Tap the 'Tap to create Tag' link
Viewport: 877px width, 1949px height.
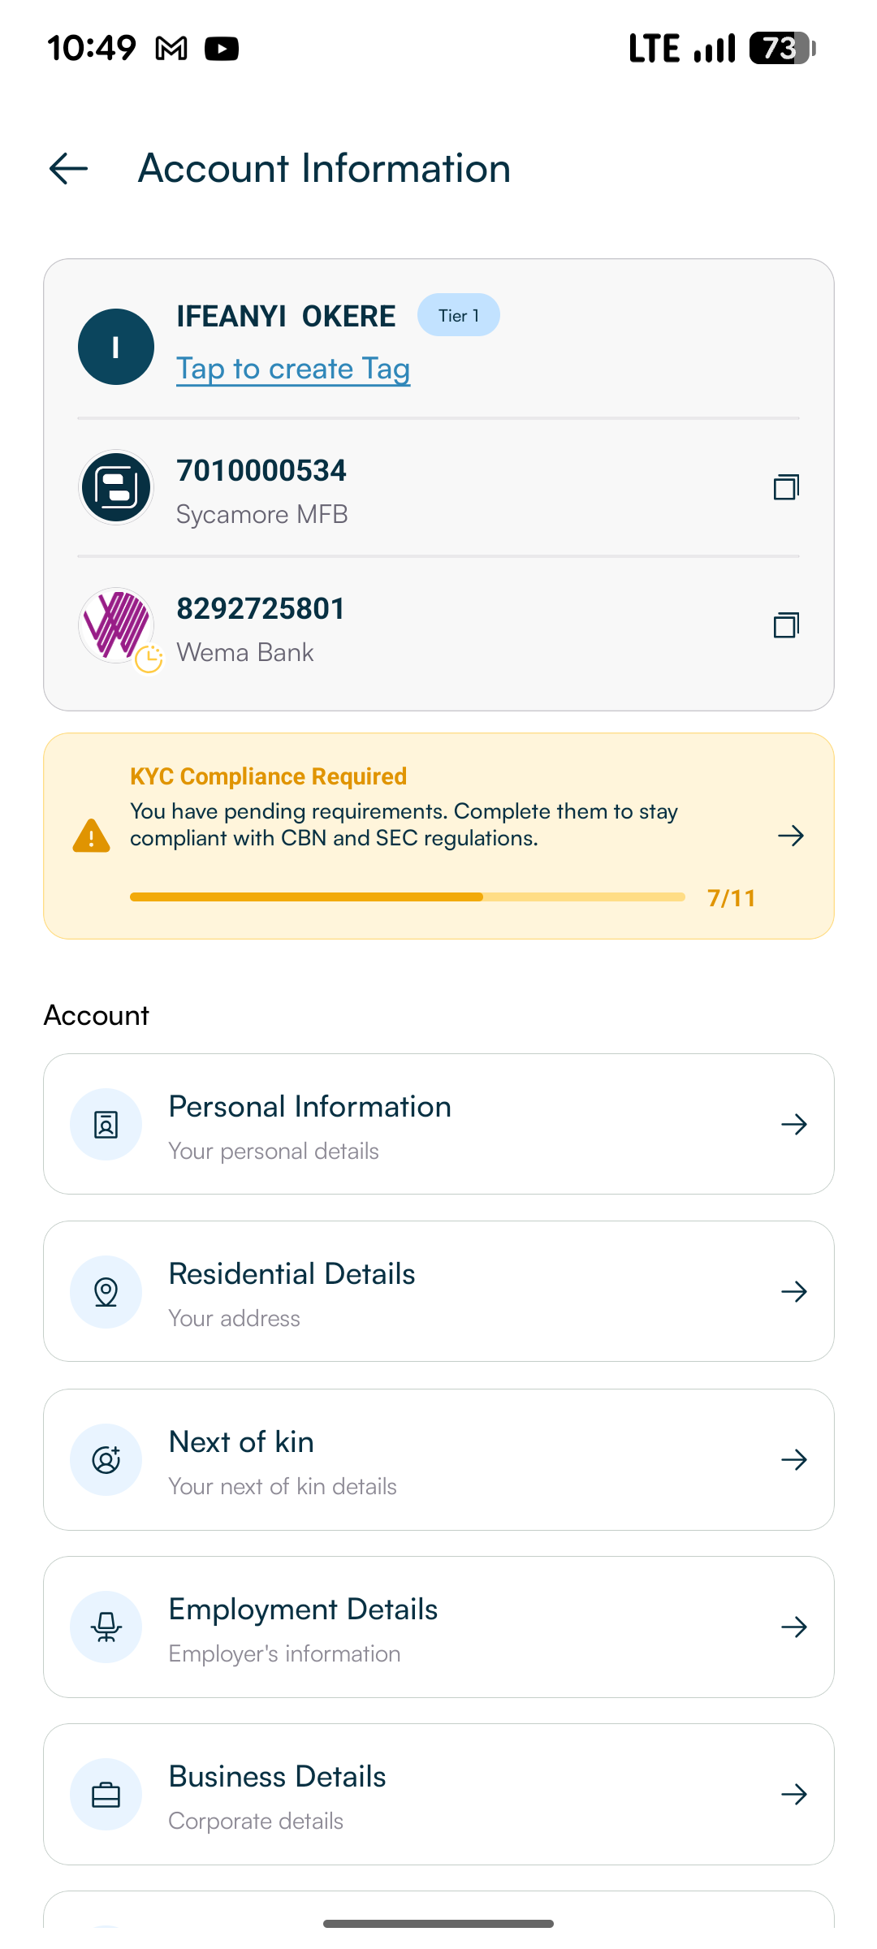[293, 369]
